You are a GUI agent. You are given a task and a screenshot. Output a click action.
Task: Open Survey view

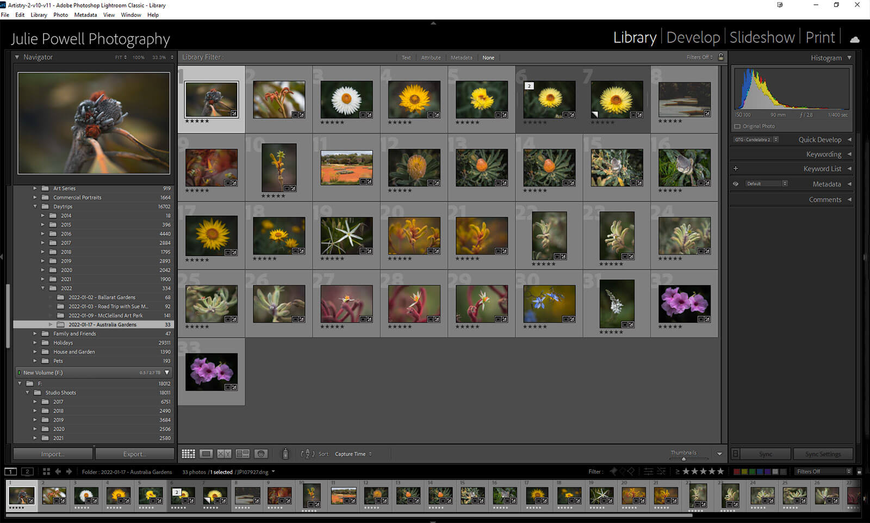pos(243,454)
